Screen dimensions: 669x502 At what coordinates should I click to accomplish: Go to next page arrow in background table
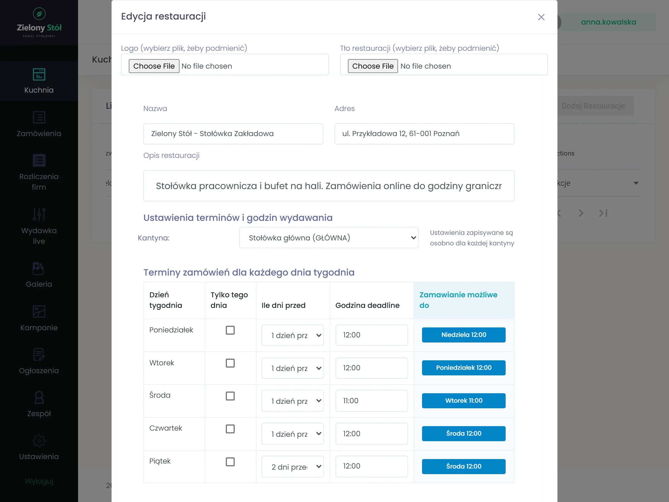(581, 213)
